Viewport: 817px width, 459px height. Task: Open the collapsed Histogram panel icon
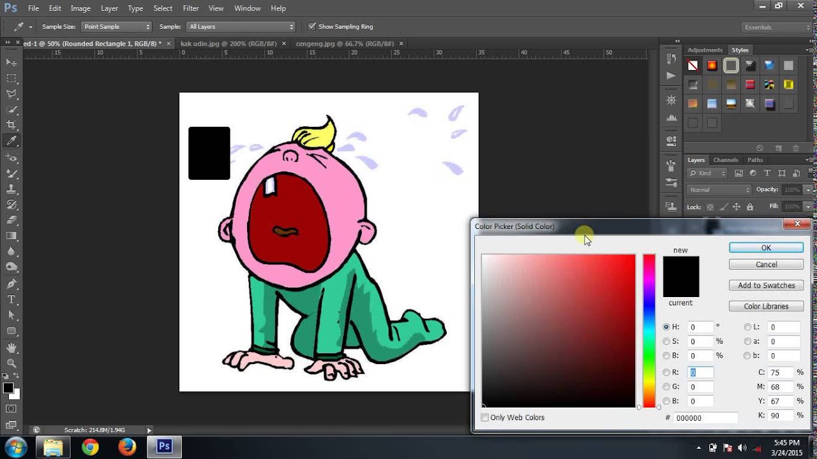[x=671, y=118]
